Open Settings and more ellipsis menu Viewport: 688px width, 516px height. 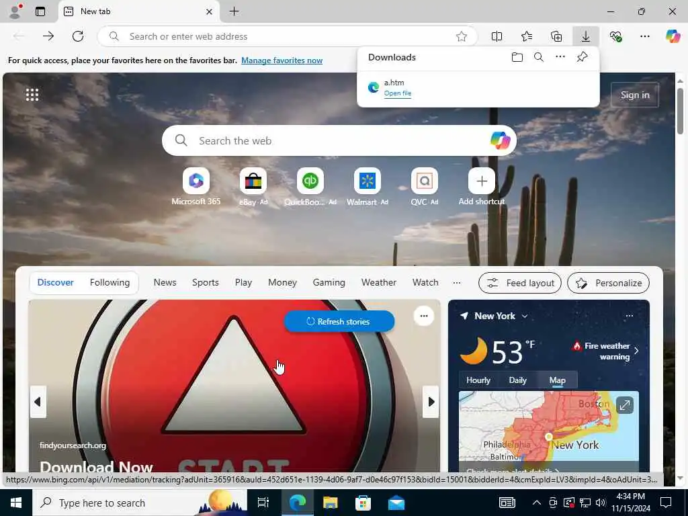[x=645, y=36]
